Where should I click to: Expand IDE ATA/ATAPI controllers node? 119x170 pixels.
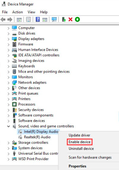click(9, 55)
